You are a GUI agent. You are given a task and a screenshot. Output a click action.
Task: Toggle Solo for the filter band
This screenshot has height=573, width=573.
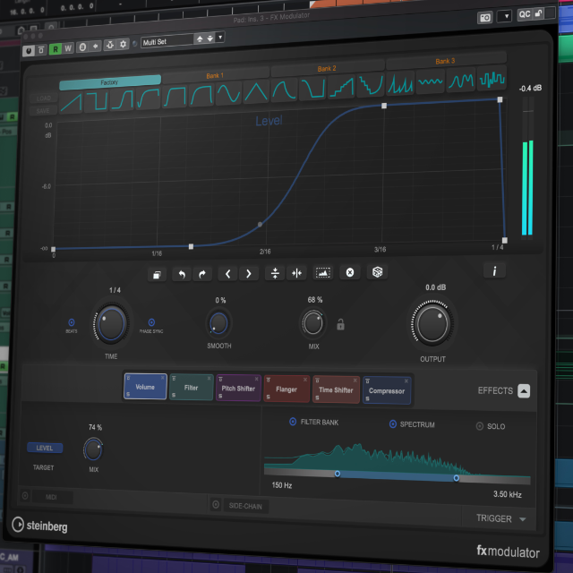click(x=479, y=426)
